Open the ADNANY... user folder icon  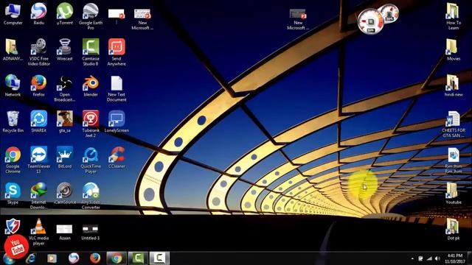point(13,49)
